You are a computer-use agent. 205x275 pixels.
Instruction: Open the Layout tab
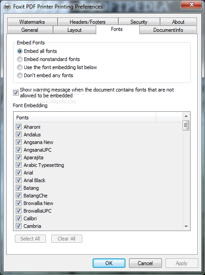tap(74, 30)
